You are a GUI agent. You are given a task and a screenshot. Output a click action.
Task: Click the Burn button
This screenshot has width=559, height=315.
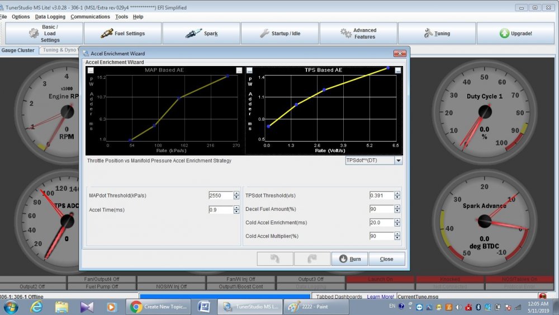coord(350,258)
